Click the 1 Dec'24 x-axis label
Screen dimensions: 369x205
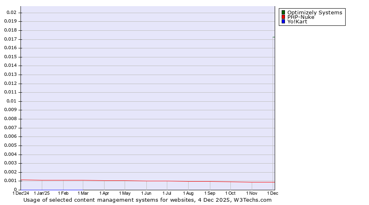point(21,193)
